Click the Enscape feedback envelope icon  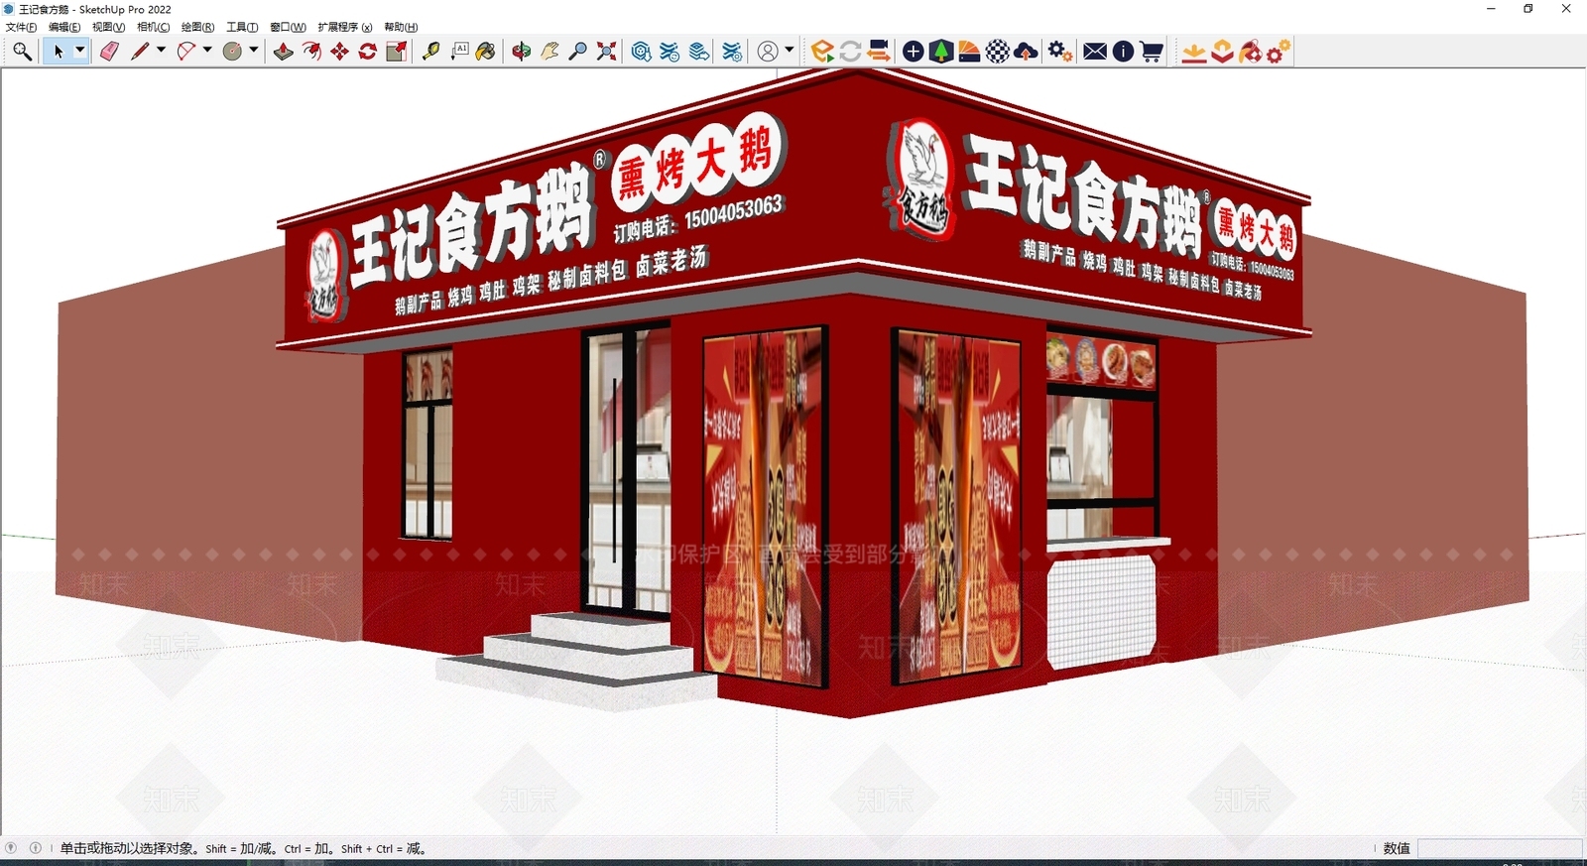(x=1095, y=52)
